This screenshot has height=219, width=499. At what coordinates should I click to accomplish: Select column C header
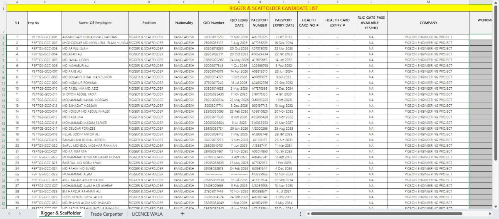click(x=95, y=2)
